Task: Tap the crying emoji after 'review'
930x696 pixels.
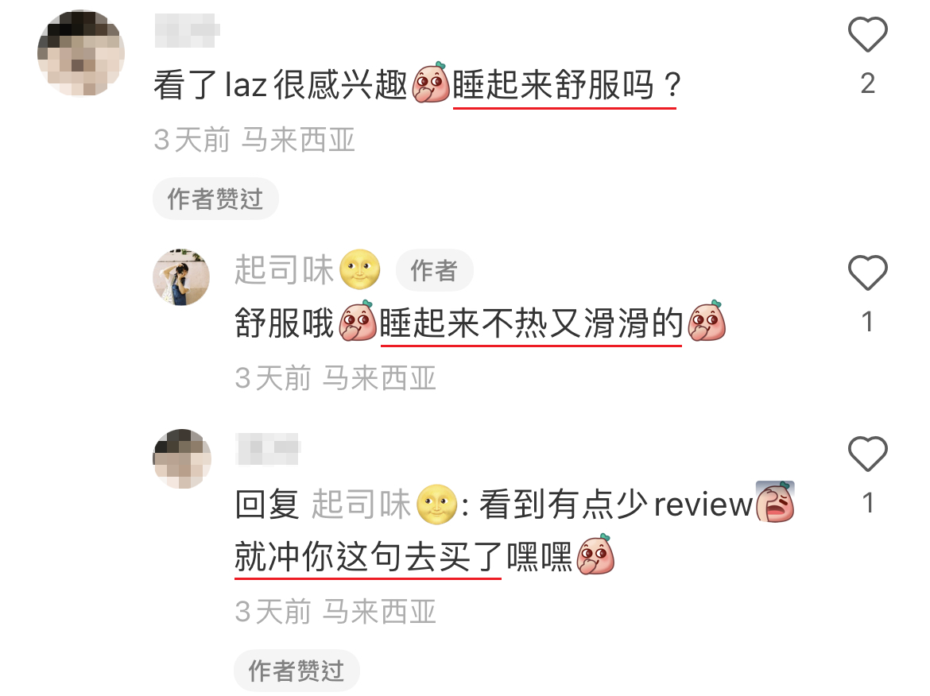Action: tap(775, 501)
